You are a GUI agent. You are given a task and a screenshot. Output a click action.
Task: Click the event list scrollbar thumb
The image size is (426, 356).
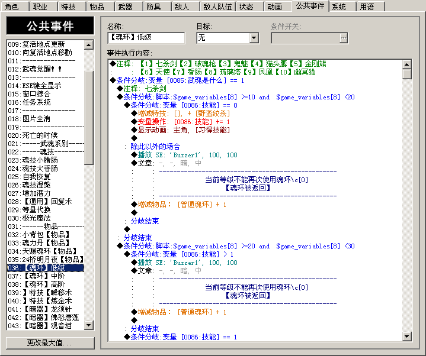pyautogui.click(x=88, y=118)
